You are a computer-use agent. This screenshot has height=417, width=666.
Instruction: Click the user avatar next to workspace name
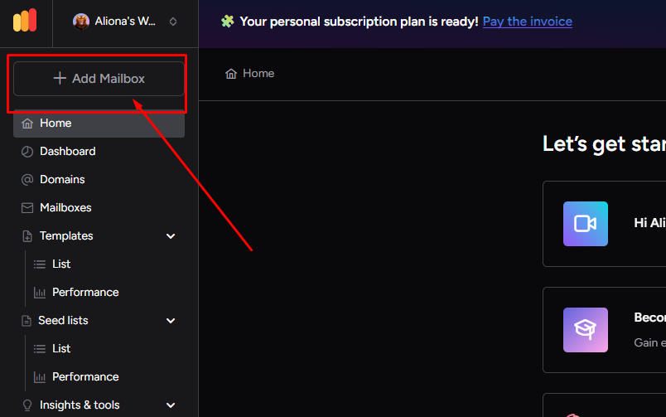pyautogui.click(x=81, y=22)
